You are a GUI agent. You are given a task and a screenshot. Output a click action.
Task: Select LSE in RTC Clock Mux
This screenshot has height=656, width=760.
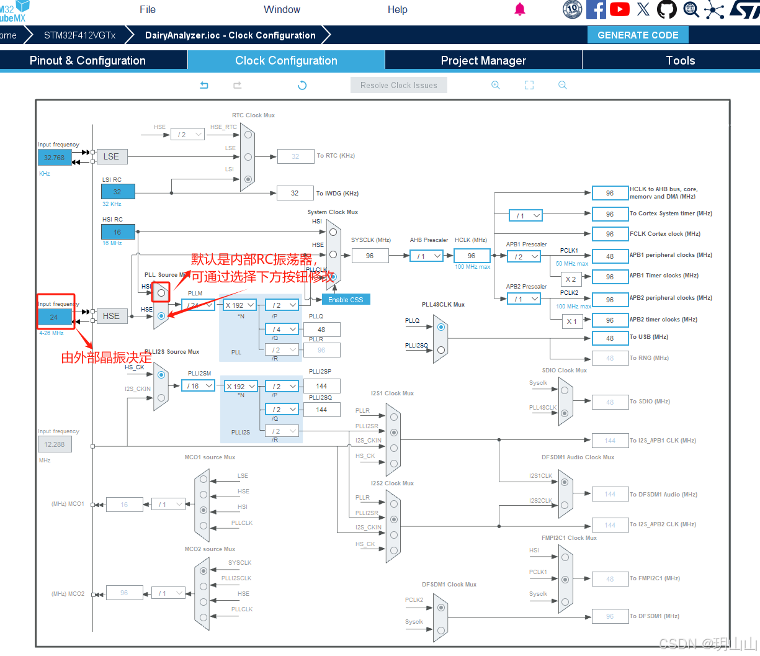coord(248,157)
